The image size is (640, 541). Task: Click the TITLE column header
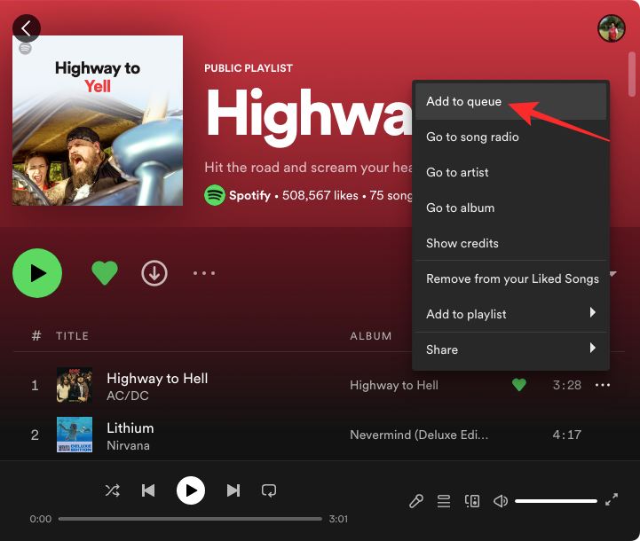click(x=72, y=336)
